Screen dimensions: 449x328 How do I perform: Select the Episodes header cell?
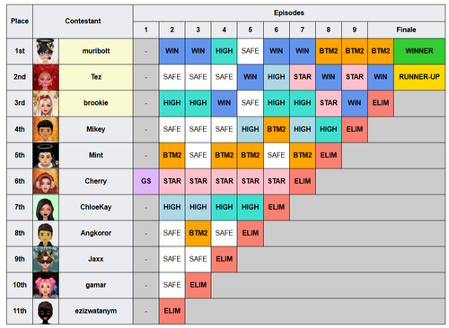(289, 13)
